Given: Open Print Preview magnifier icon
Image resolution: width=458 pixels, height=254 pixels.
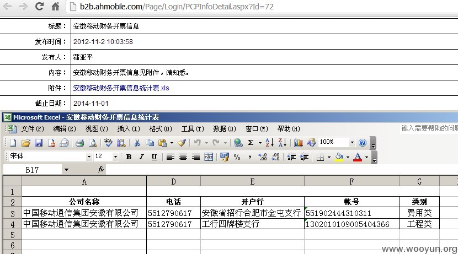Looking at the screenshot, I should [93, 143].
